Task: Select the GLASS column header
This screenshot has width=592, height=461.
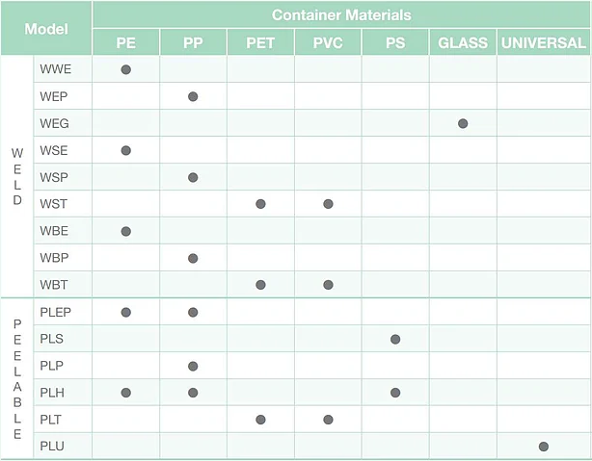Action: click(x=463, y=43)
